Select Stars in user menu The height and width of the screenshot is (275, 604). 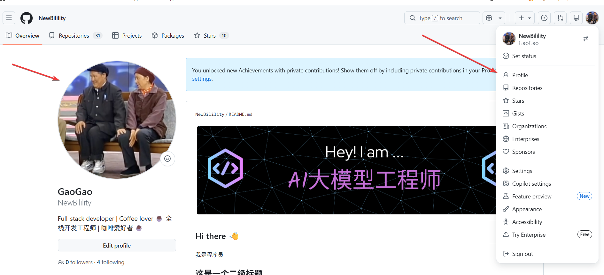pyautogui.click(x=547, y=100)
